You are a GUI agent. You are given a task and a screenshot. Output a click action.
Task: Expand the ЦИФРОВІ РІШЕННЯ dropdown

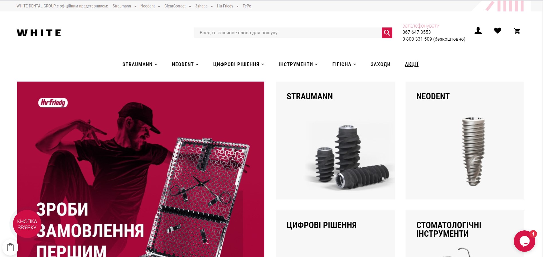(238, 64)
